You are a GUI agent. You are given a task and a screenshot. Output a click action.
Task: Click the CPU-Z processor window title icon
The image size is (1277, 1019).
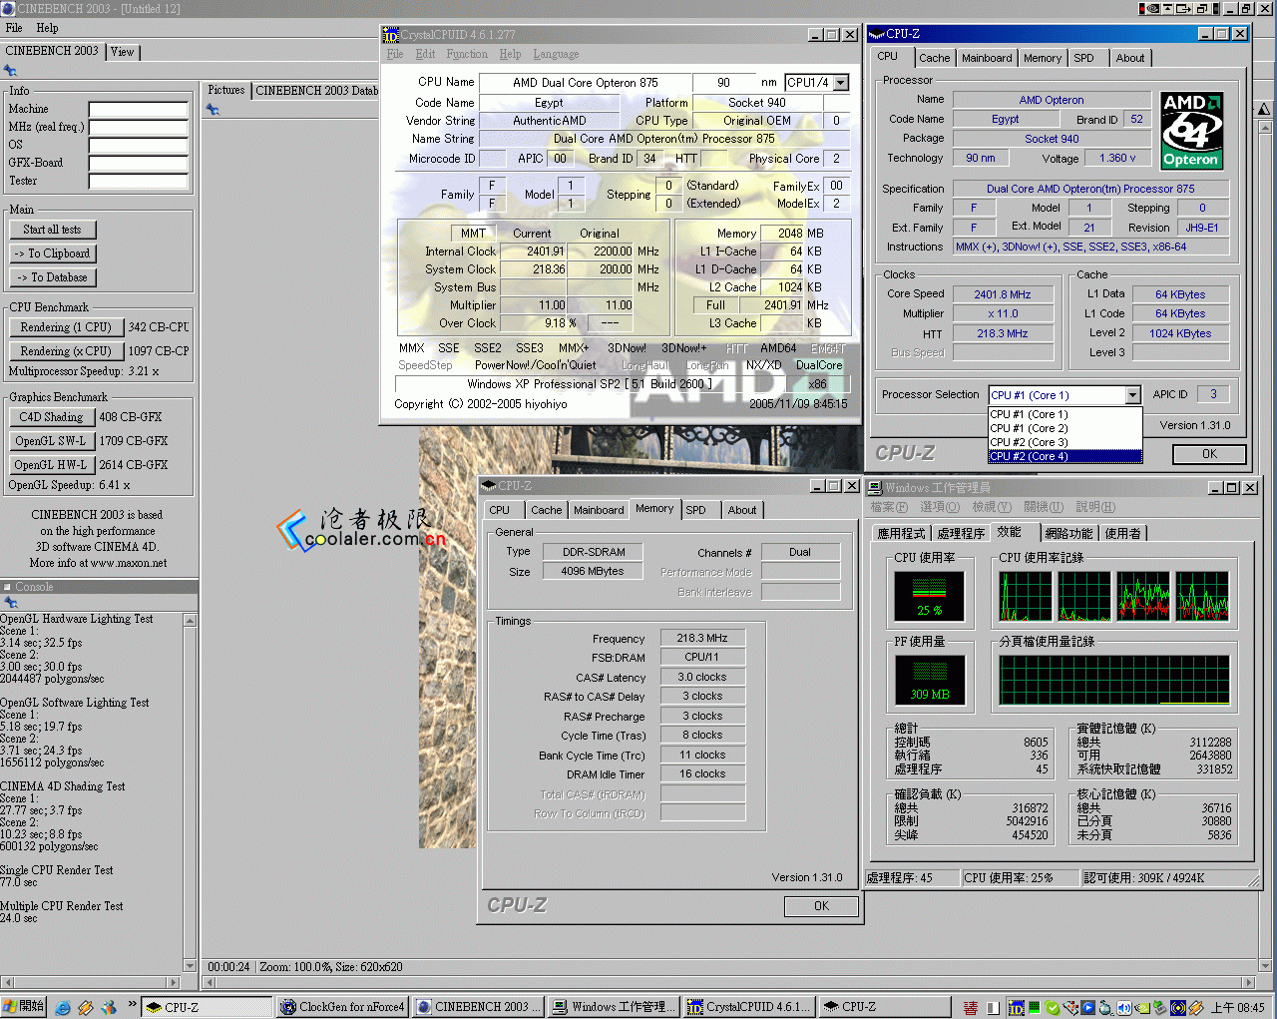tap(876, 34)
